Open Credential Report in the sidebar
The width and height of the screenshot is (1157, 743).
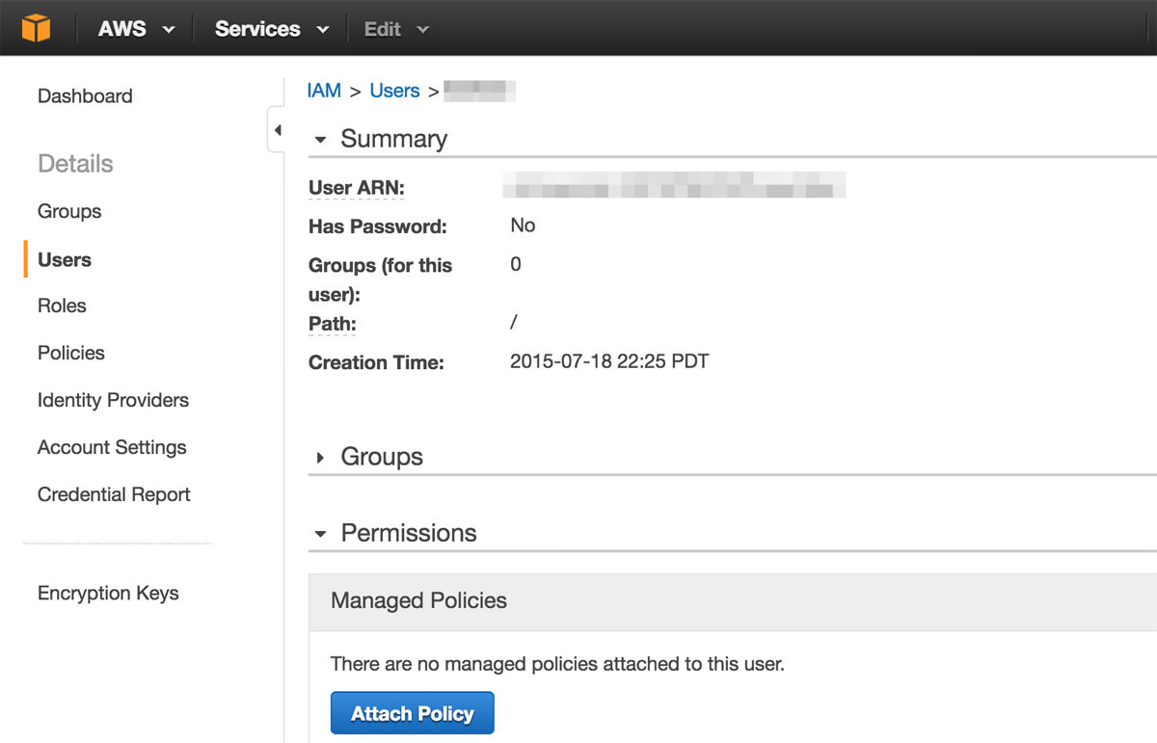tap(114, 495)
